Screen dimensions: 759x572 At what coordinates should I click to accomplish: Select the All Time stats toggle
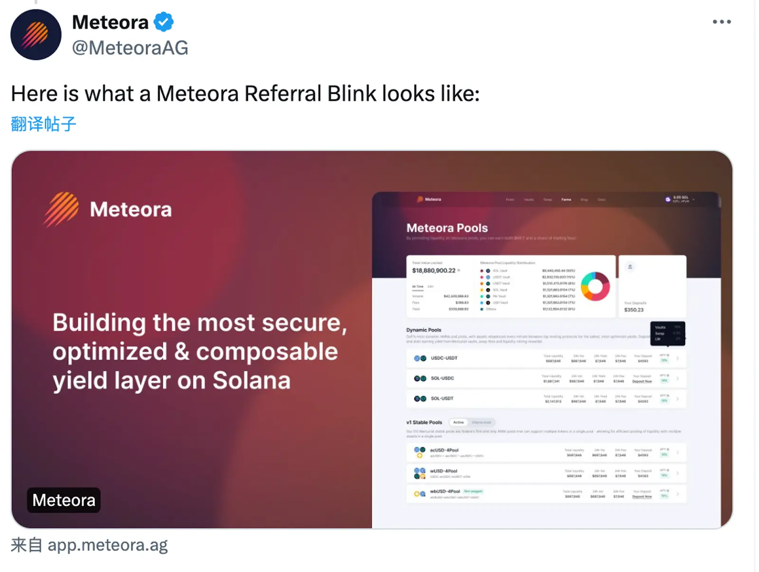[x=417, y=286]
